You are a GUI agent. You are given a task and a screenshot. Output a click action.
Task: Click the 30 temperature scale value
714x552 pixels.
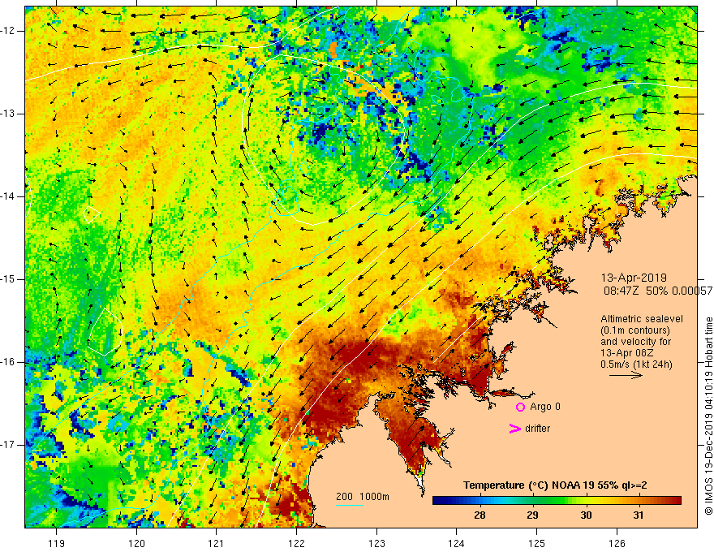pos(586,515)
